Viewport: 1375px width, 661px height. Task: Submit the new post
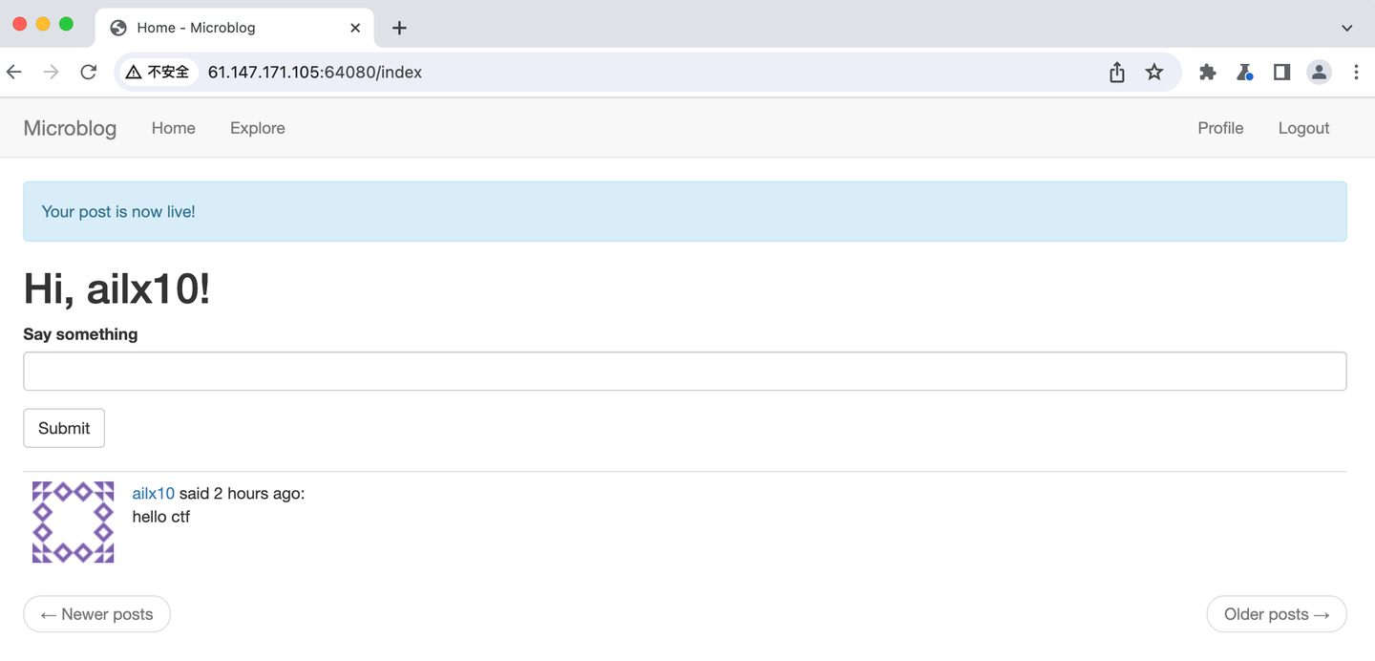(63, 428)
